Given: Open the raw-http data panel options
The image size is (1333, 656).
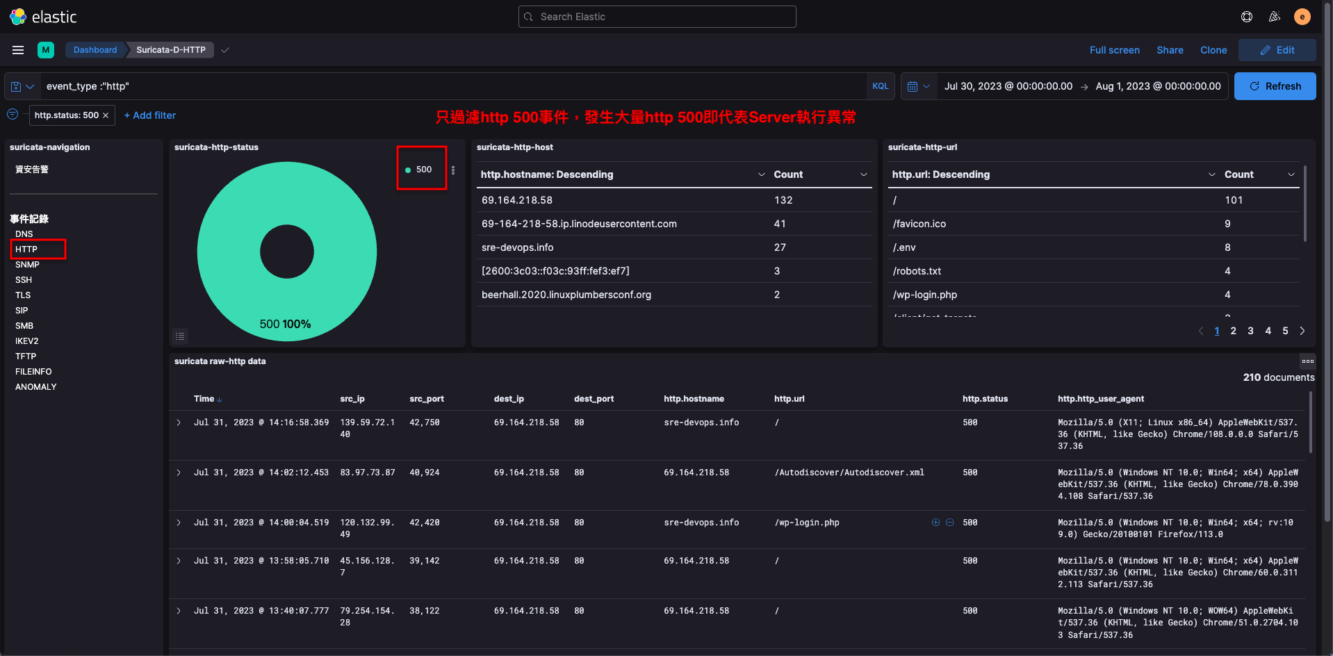Looking at the screenshot, I should [x=1307, y=361].
